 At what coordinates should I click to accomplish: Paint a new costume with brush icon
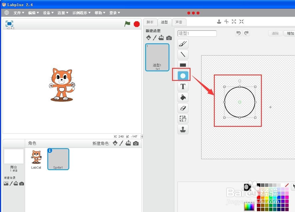pos(155,38)
